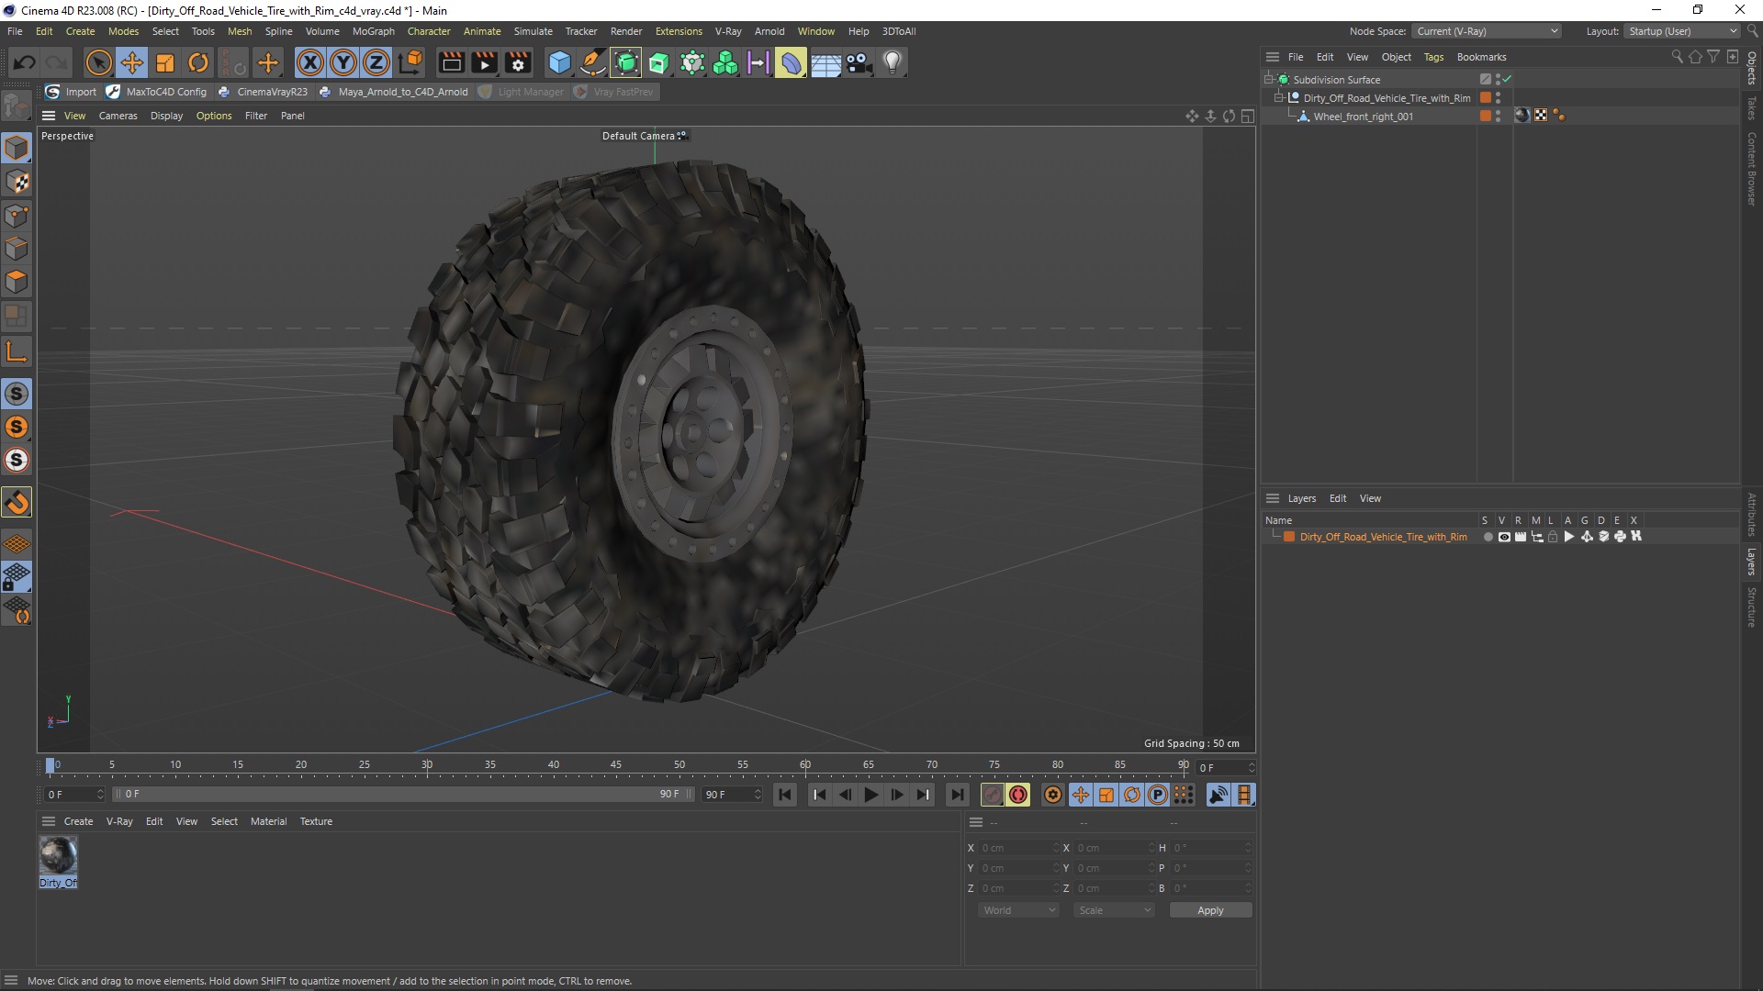Open viewport hamburger menu
1763x991 pixels.
coord(49,116)
